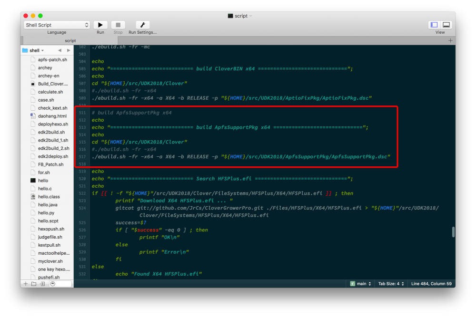This screenshot has width=476, height=317.
Task: Open edk2build.sh file
Action: pyautogui.click(x=51, y=132)
